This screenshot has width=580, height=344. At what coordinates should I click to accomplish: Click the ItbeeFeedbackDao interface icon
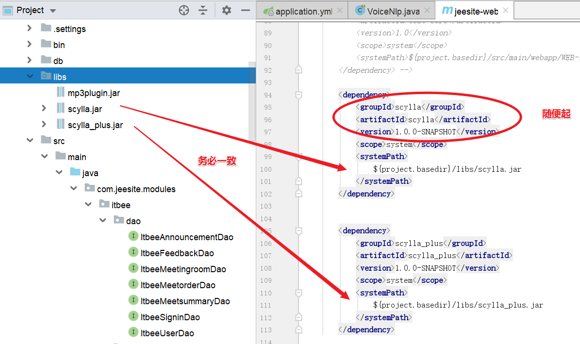(133, 252)
